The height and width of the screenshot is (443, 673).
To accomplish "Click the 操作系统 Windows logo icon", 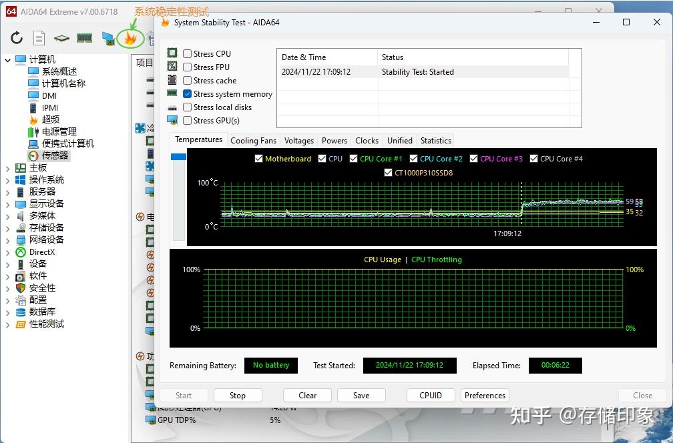I will pyautogui.click(x=21, y=179).
